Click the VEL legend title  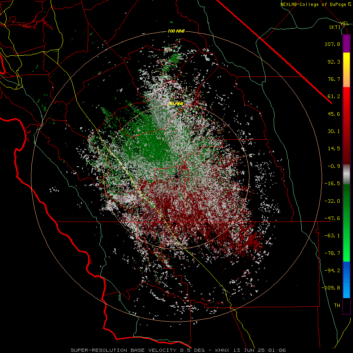pos(344,24)
